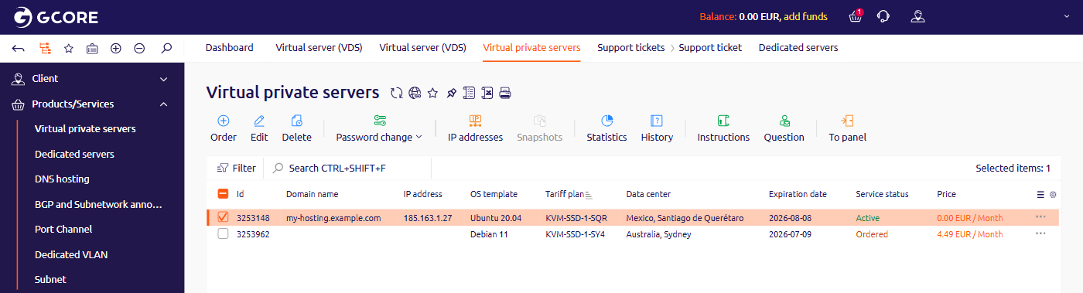Click the G-Core logo

click(x=56, y=16)
